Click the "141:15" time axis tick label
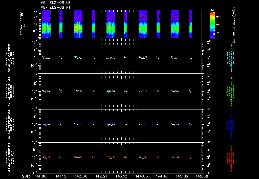259x179 pixels. (x=61, y=176)
